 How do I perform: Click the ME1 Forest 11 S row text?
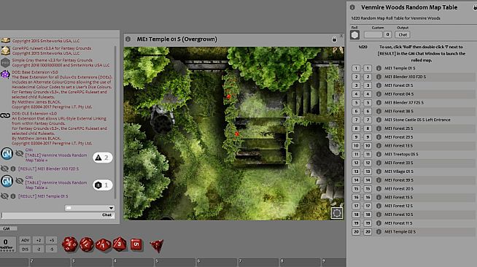point(398,223)
